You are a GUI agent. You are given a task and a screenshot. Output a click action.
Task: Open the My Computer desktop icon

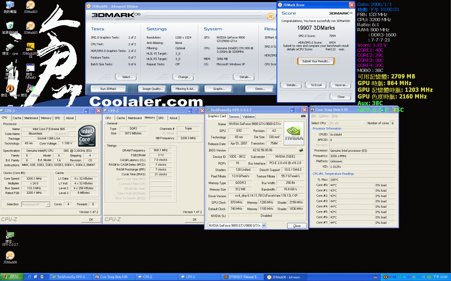10,7
